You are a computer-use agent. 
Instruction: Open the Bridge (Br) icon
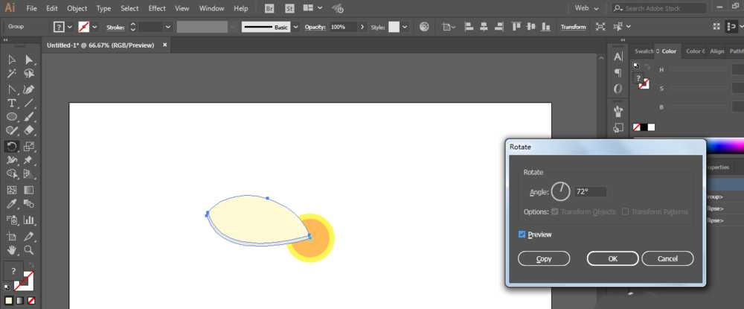[x=269, y=8]
